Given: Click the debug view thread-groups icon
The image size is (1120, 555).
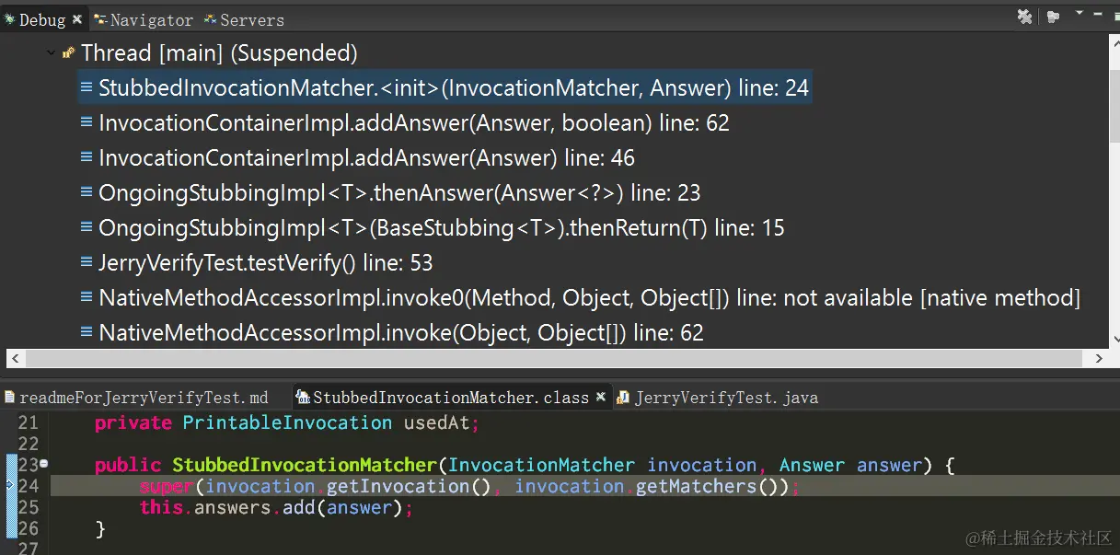Looking at the screenshot, I should point(1054,17).
